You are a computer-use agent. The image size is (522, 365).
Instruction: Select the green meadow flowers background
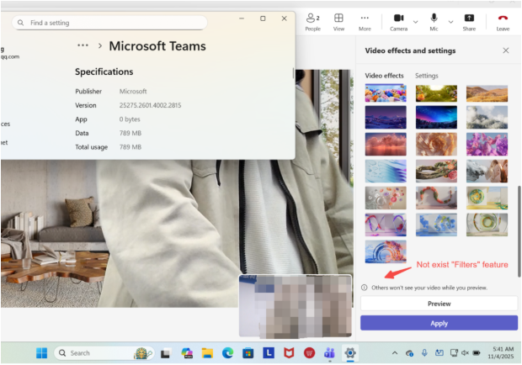point(436,93)
